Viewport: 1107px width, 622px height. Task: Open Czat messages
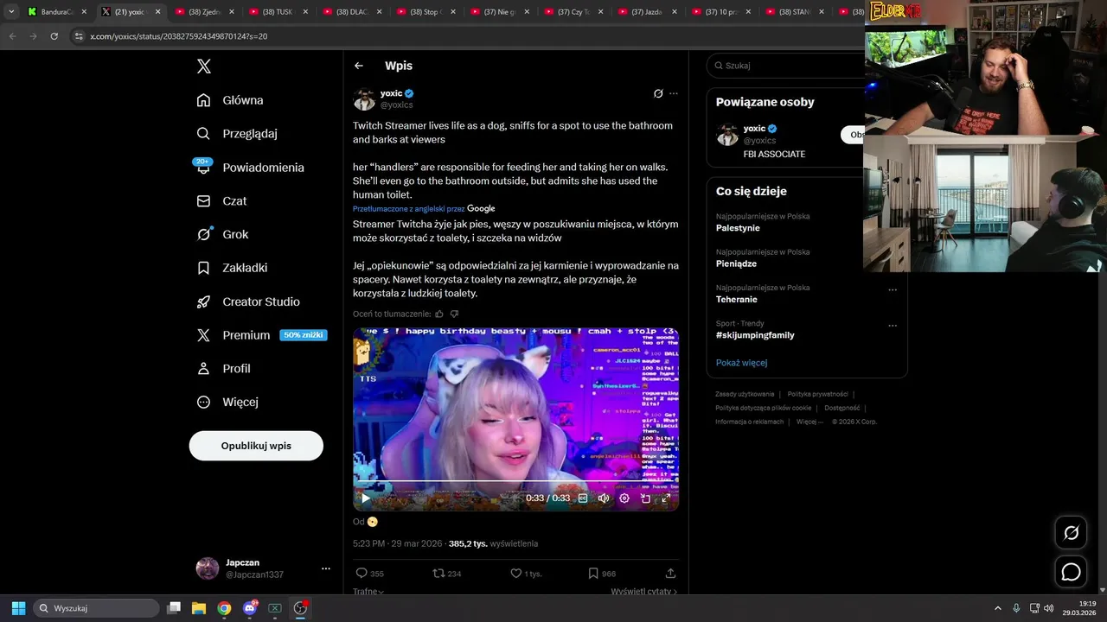[221, 200]
